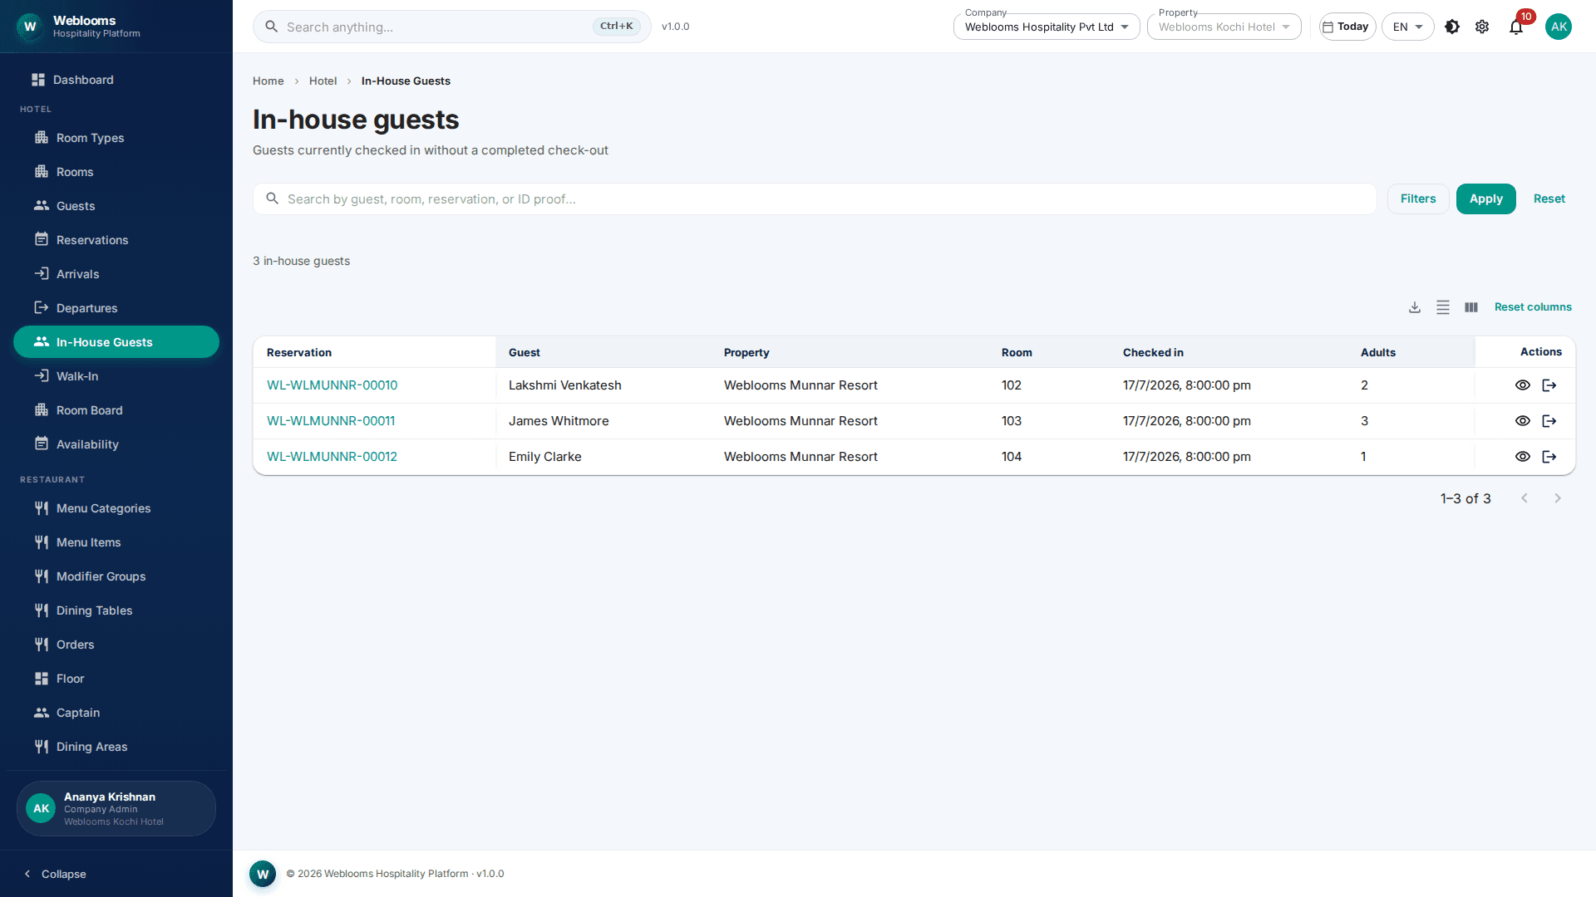Focus the global Search anything field
Screen dimensions: 1596x897
point(452,27)
